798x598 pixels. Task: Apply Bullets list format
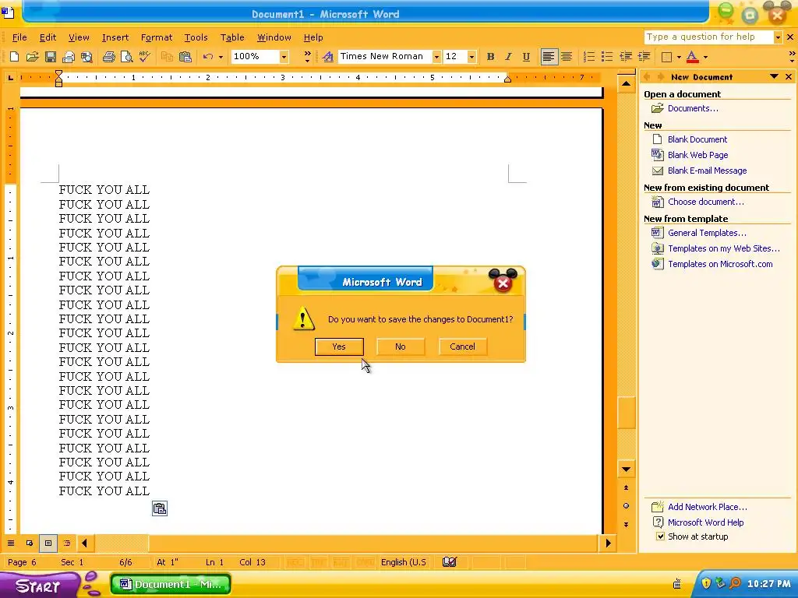coord(607,56)
